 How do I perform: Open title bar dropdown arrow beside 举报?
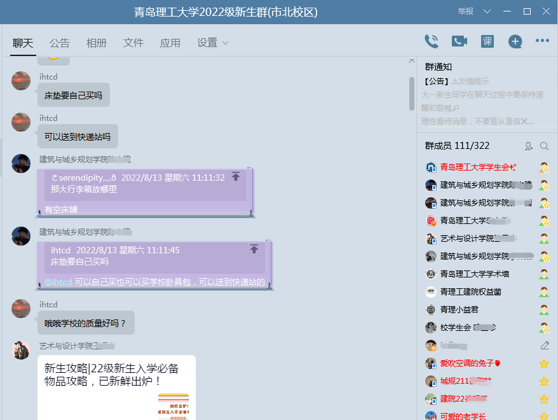(487, 11)
